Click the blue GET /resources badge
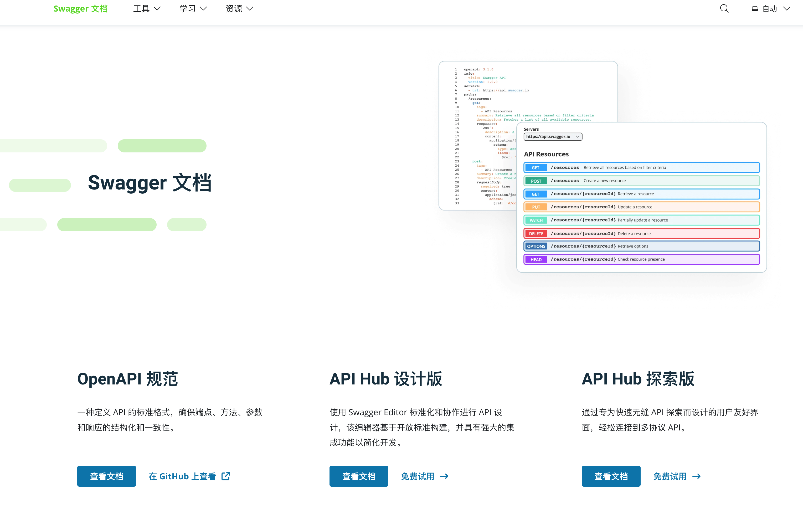 tap(536, 168)
